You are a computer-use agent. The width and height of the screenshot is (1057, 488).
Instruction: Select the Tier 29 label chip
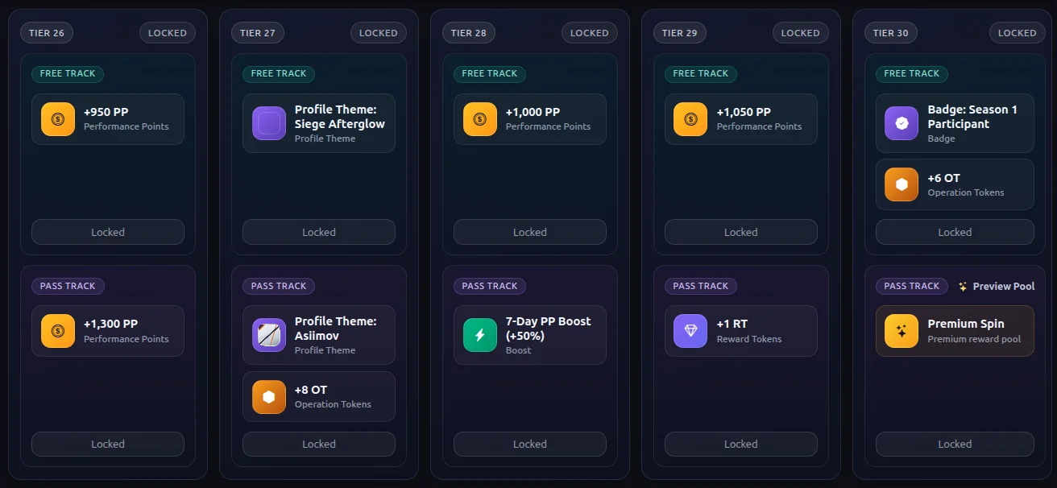(680, 33)
